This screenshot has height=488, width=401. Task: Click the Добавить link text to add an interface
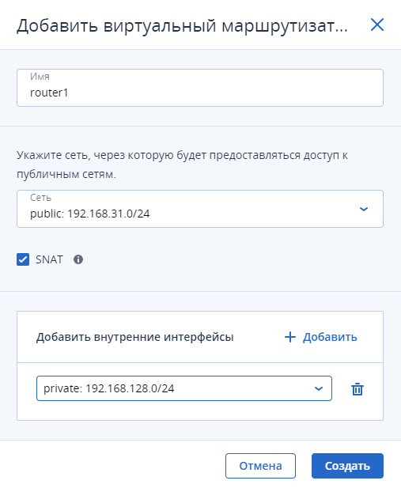click(x=330, y=337)
